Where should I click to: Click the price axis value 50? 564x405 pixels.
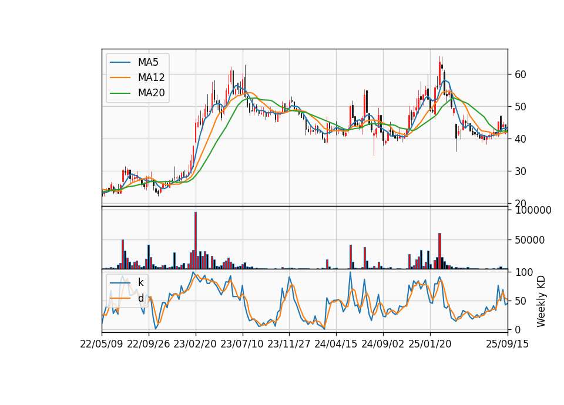(521, 107)
